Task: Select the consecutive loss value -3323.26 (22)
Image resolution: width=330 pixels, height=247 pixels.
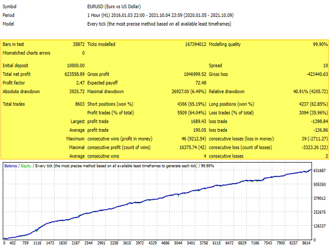Action: point(315,148)
